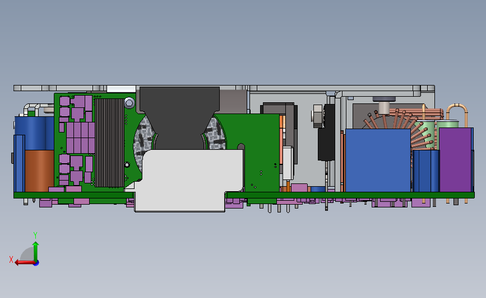This screenshot has width=486, height=298.
Task: Click the green Y axis arrow of the triad
Action: (36, 251)
